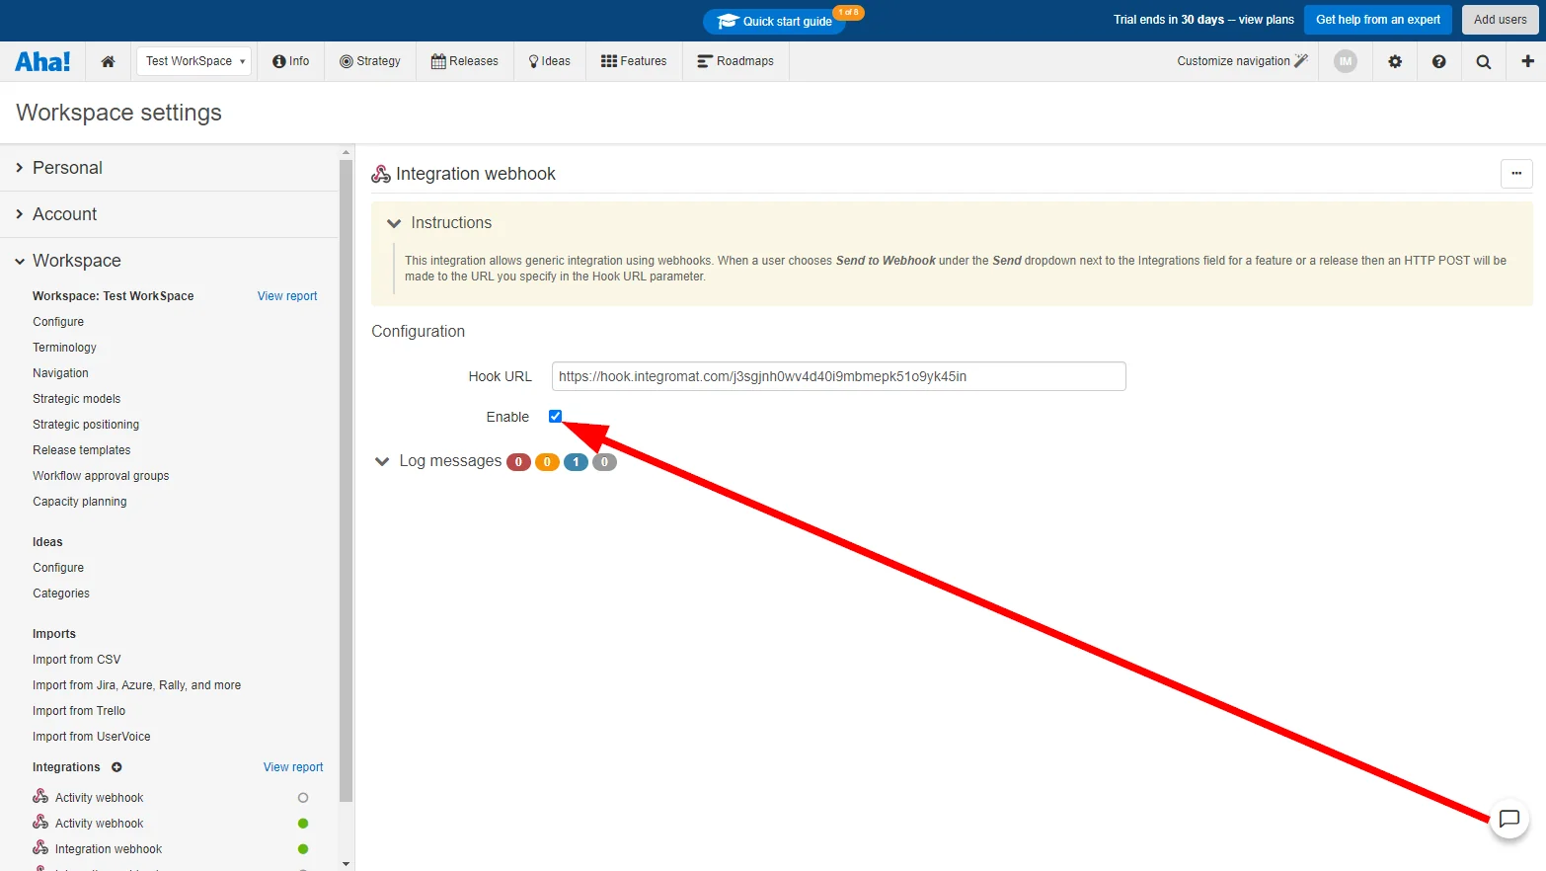1546x871 pixels.
Task: Open Strategic models
Action: pyautogui.click(x=76, y=399)
